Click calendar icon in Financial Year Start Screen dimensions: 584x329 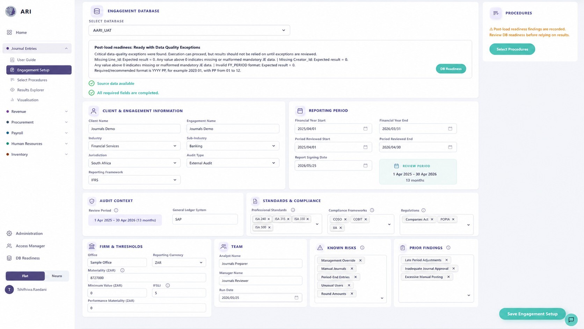coord(365,129)
